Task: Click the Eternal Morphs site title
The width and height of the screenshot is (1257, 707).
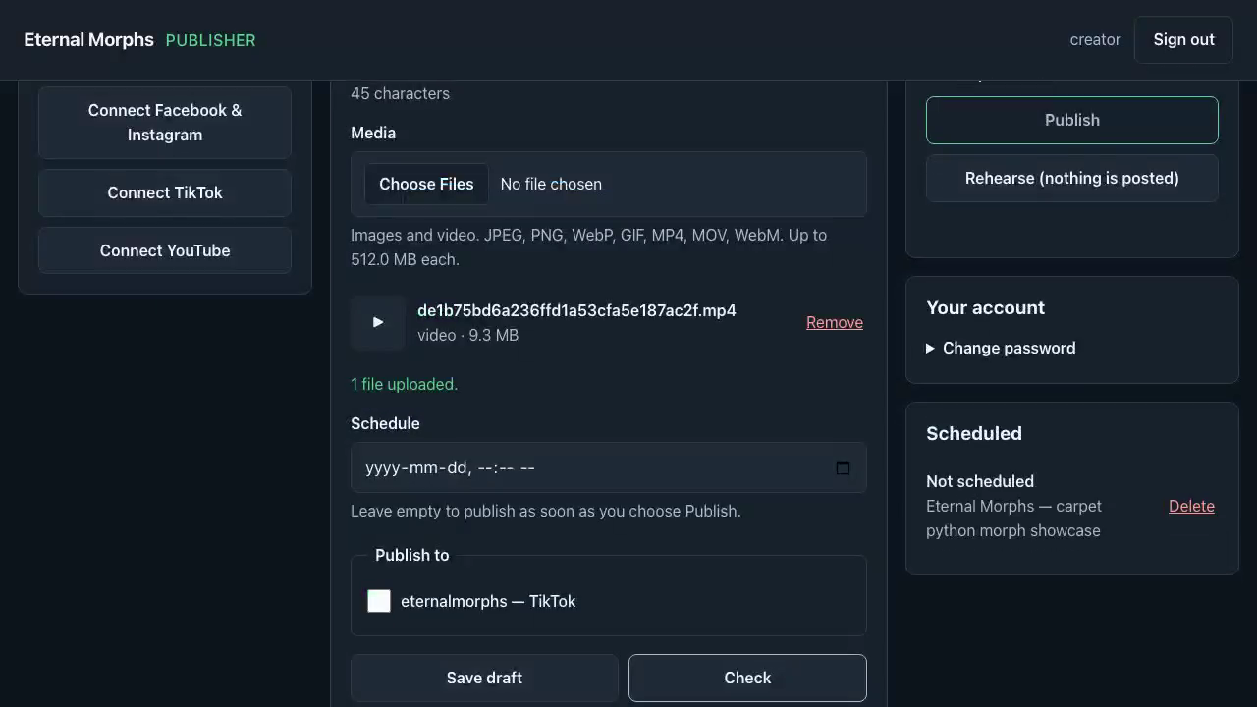Action: [88, 40]
